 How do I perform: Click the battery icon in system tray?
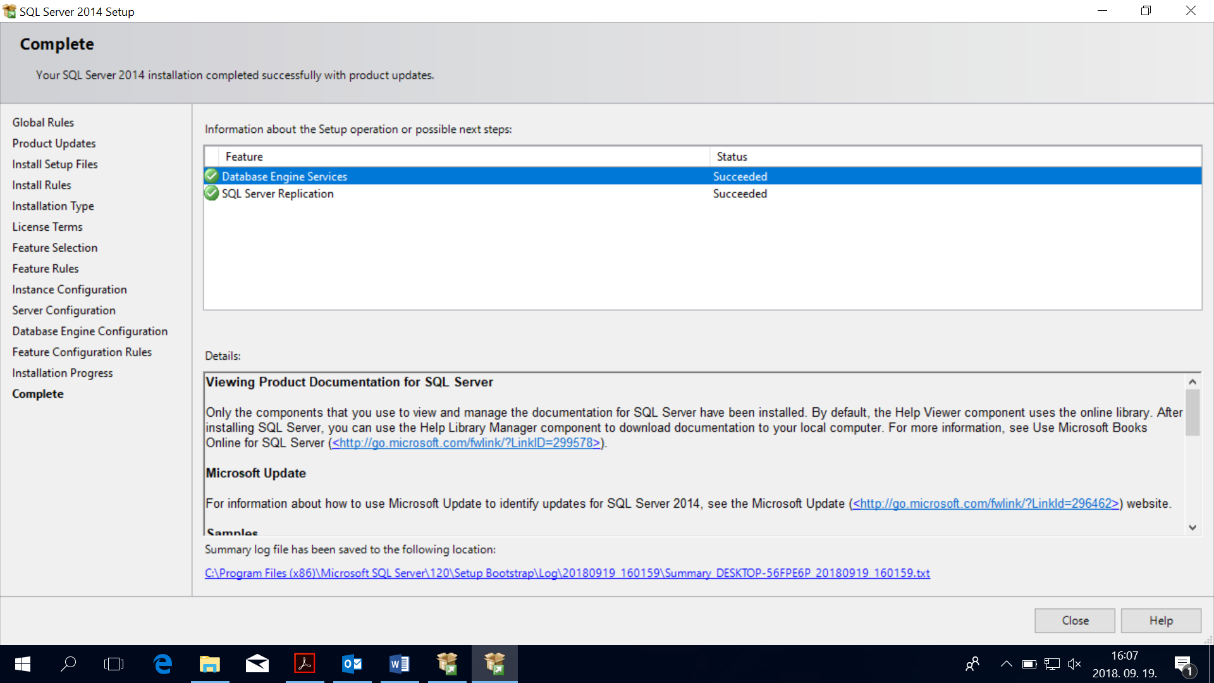coord(1029,664)
